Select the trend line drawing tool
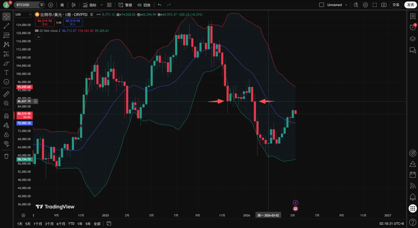The image size is (418, 228). [7, 26]
